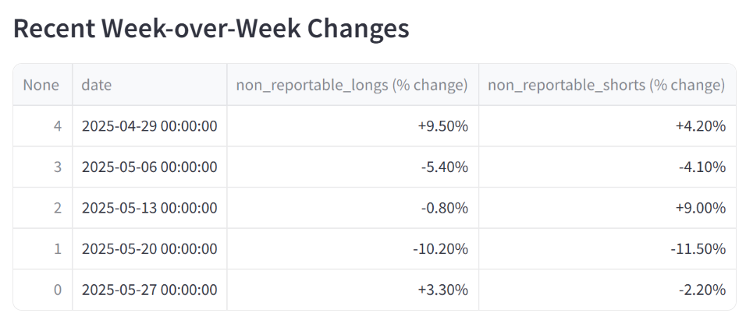Click the -2.20% shorts cell

(x=607, y=289)
